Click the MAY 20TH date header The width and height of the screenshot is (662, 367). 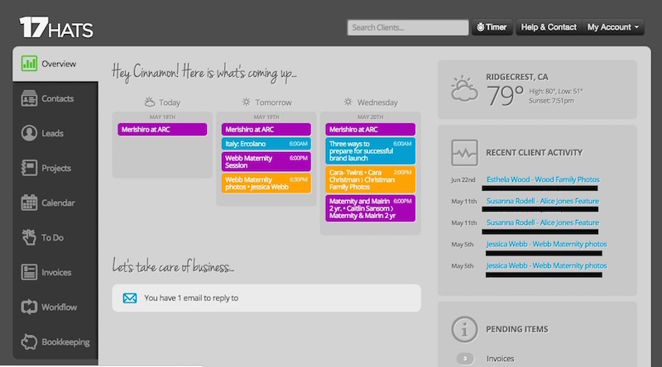coord(370,117)
